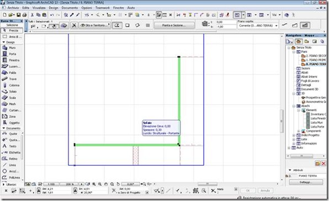Select the Oggetto (object) tool
The width and height of the screenshot is (329, 201).
point(12,123)
